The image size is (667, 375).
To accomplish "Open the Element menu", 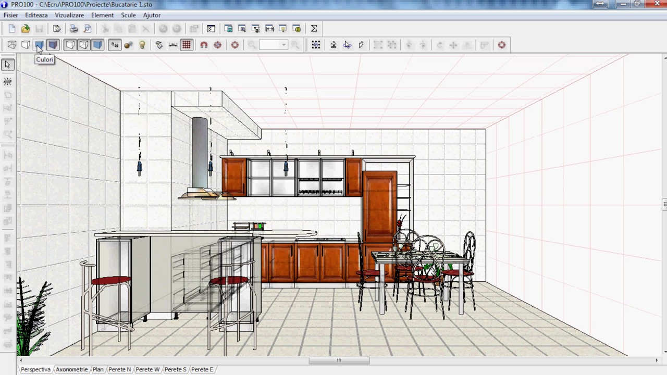I will pos(102,15).
